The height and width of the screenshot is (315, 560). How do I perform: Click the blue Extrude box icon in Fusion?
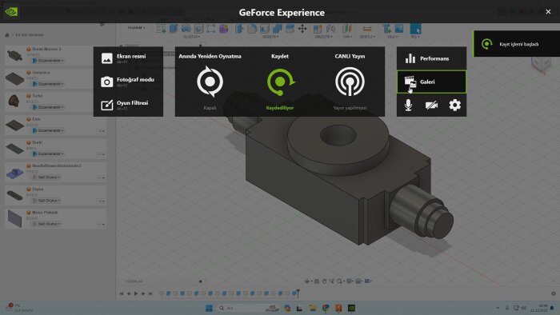tap(174, 29)
